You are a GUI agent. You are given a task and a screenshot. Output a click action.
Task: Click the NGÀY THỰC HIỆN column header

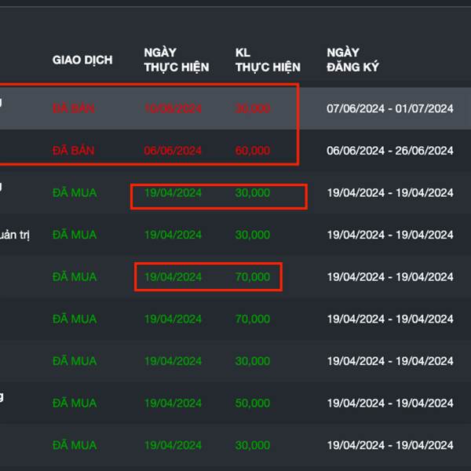pyautogui.click(x=177, y=60)
